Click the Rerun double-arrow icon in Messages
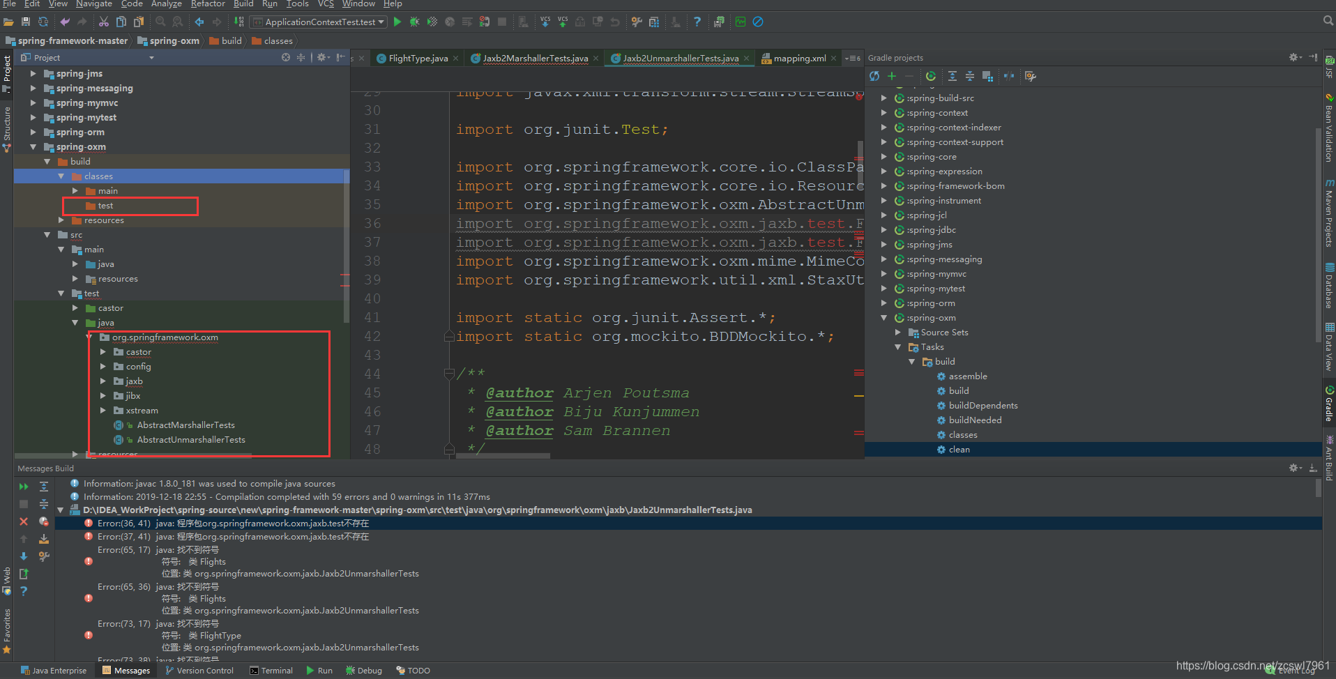 (24, 487)
